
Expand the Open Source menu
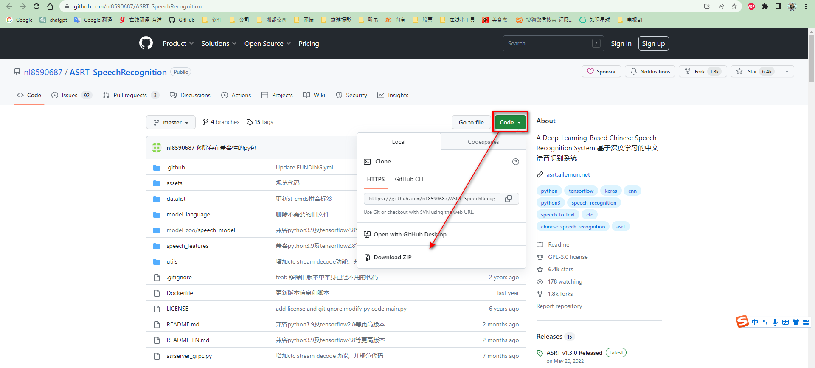[x=268, y=43]
